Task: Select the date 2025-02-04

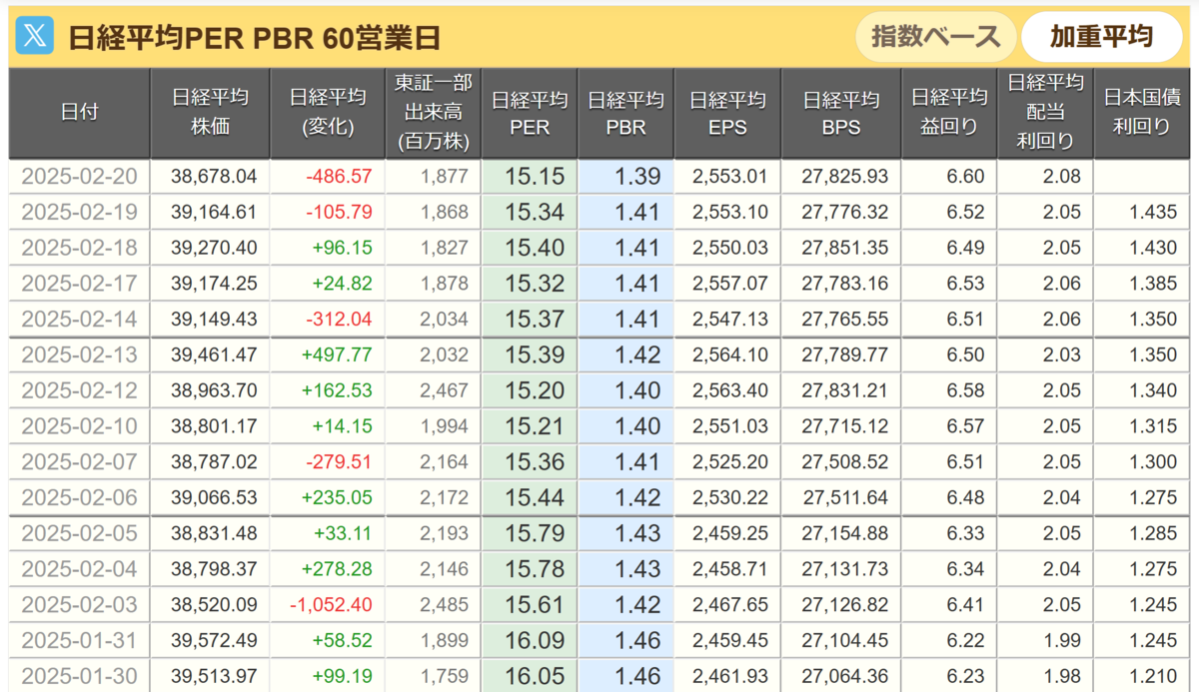Action: [79, 569]
